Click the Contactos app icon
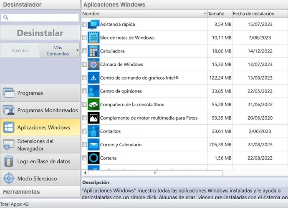288x208 pixels. click(x=93, y=131)
